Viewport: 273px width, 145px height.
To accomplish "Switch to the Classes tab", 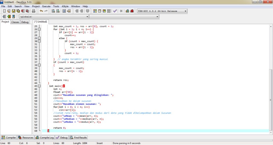I will (x=15, y=22).
